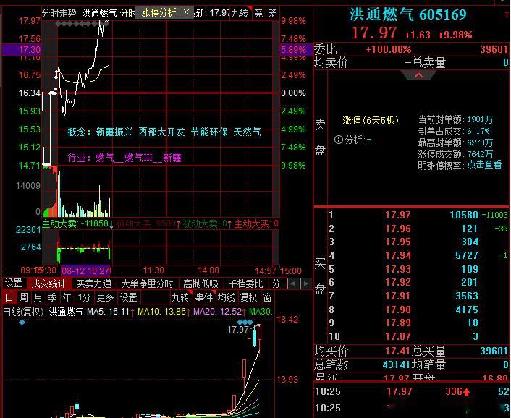This screenshot has height=418, width=511.
Task: Switch K-line to 日 period
Action: 9,297
